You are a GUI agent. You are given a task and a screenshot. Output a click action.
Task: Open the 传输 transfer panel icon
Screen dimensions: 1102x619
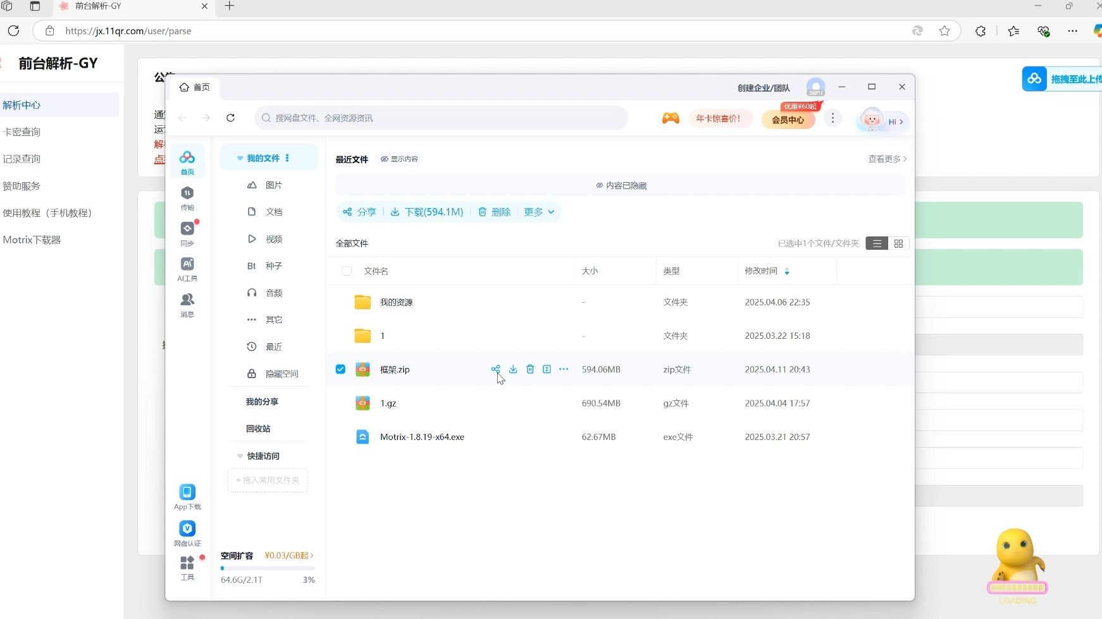point(187,198)
